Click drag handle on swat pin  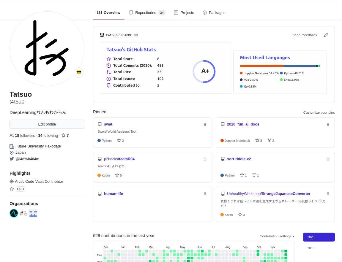(205, 124)
